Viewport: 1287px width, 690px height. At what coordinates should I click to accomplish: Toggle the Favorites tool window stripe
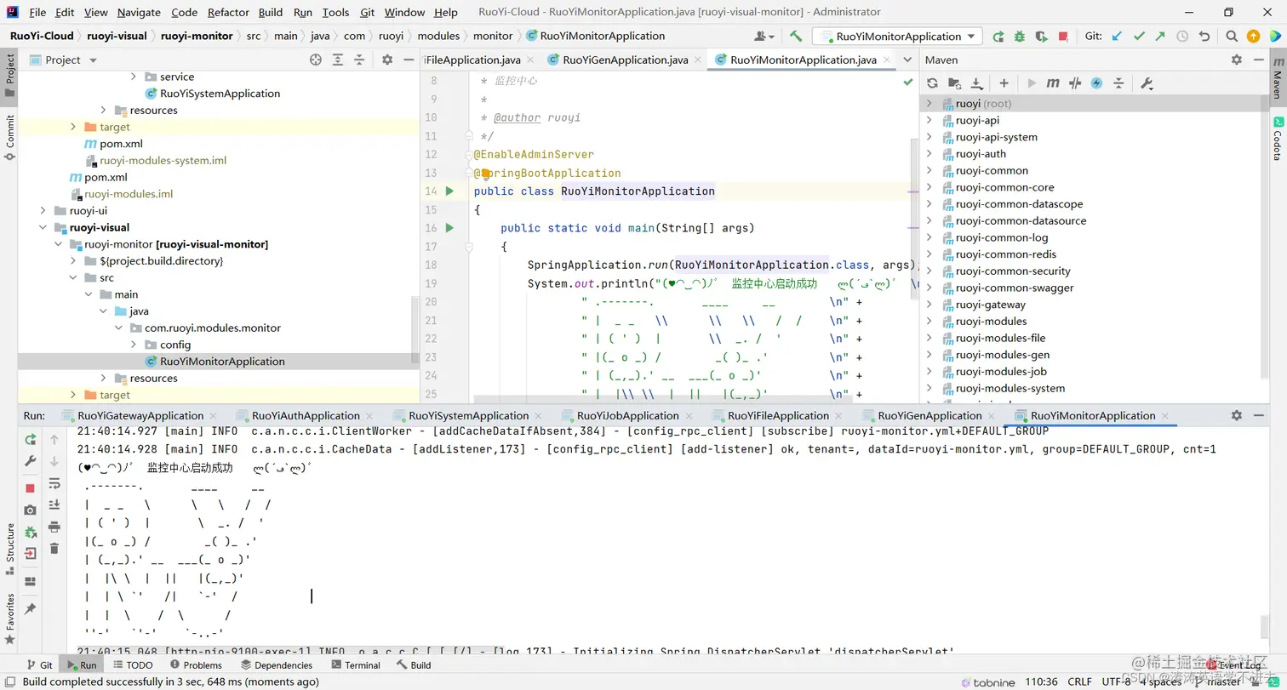coord(9,619)
